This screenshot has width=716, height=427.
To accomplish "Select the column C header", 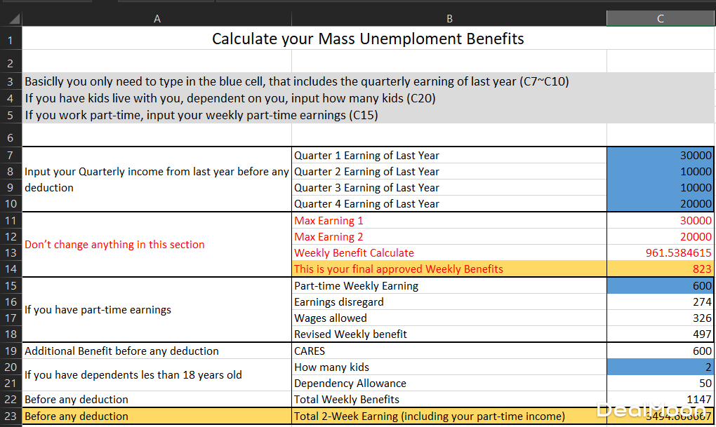I will coord(661,19).
